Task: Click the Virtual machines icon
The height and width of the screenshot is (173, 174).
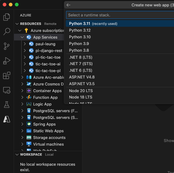Action: (x=29, y=144)
